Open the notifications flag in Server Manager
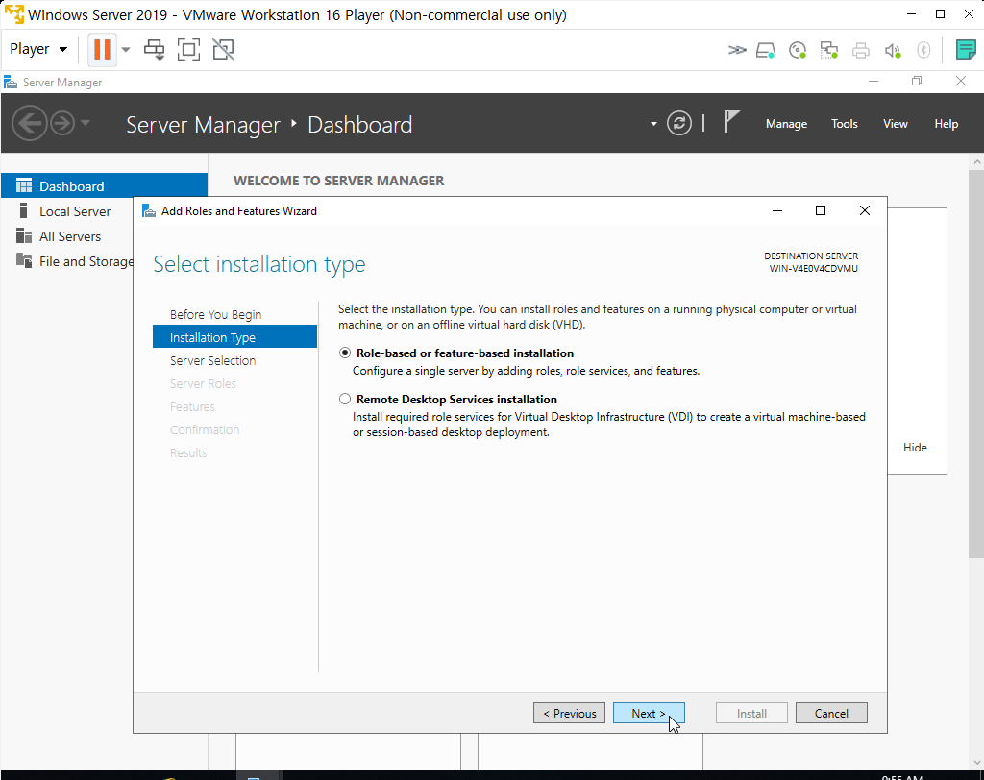This screenshot has height=780, width=984. 731,121
